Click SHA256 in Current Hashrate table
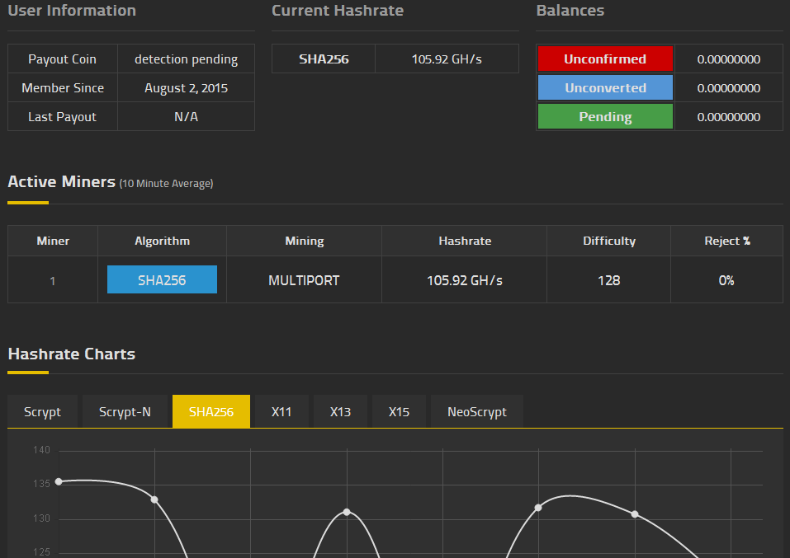This screenshot has height=558, width=790. coord(324,59)
